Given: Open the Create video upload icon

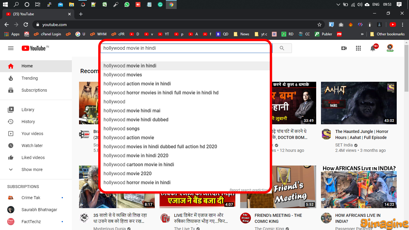Looking at the screenshot, I should click(x=344, y=48).
